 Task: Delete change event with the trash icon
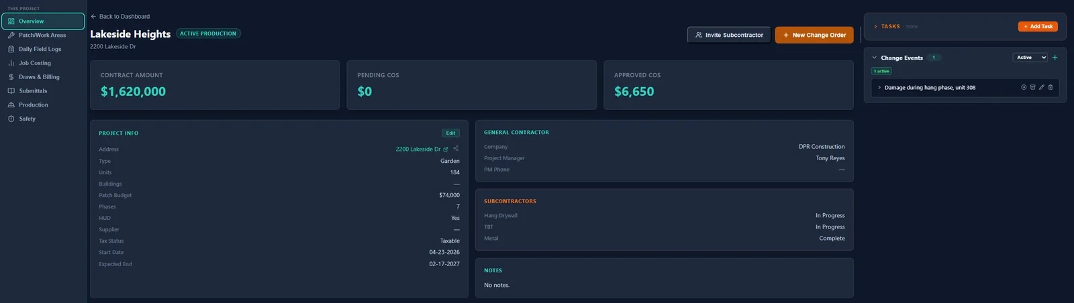pyautogui.click(x=1051, y=87)
